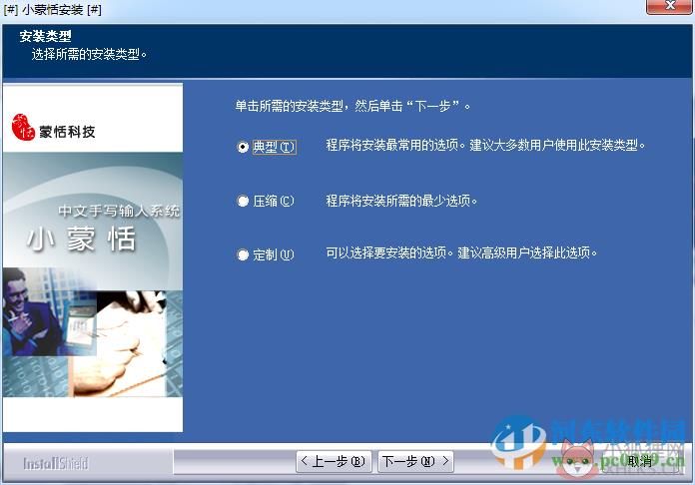Click description 程序将安装所需的最少选项
The width and height of the screenshot is (695, 485).
(401, 202)
